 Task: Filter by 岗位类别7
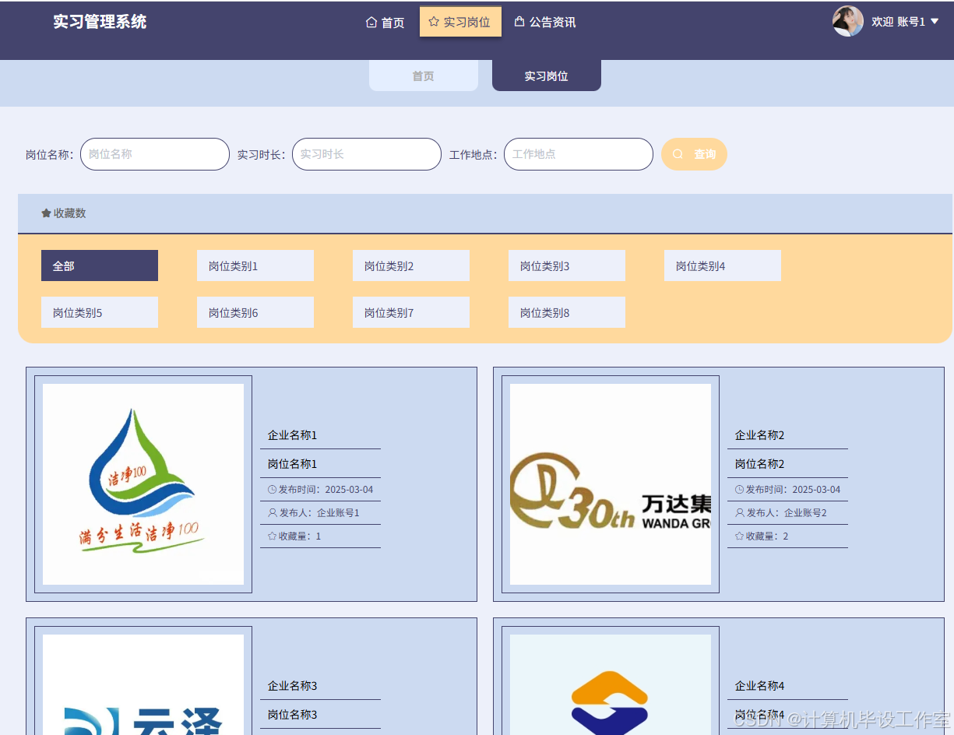(411, 312)
